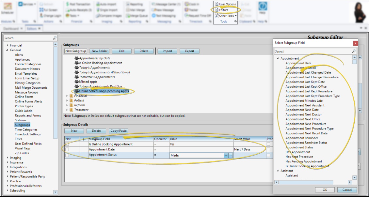Open the Made value dropdown arrow
Screen dimensions: 369x197
pyautogui.click(x=226, y=156)
